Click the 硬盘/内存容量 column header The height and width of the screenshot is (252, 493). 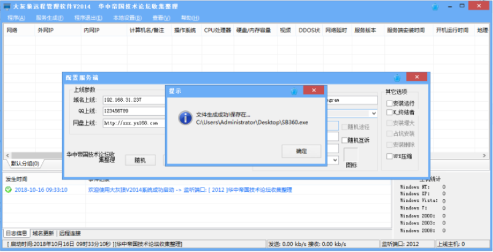[x=255, y=30]
